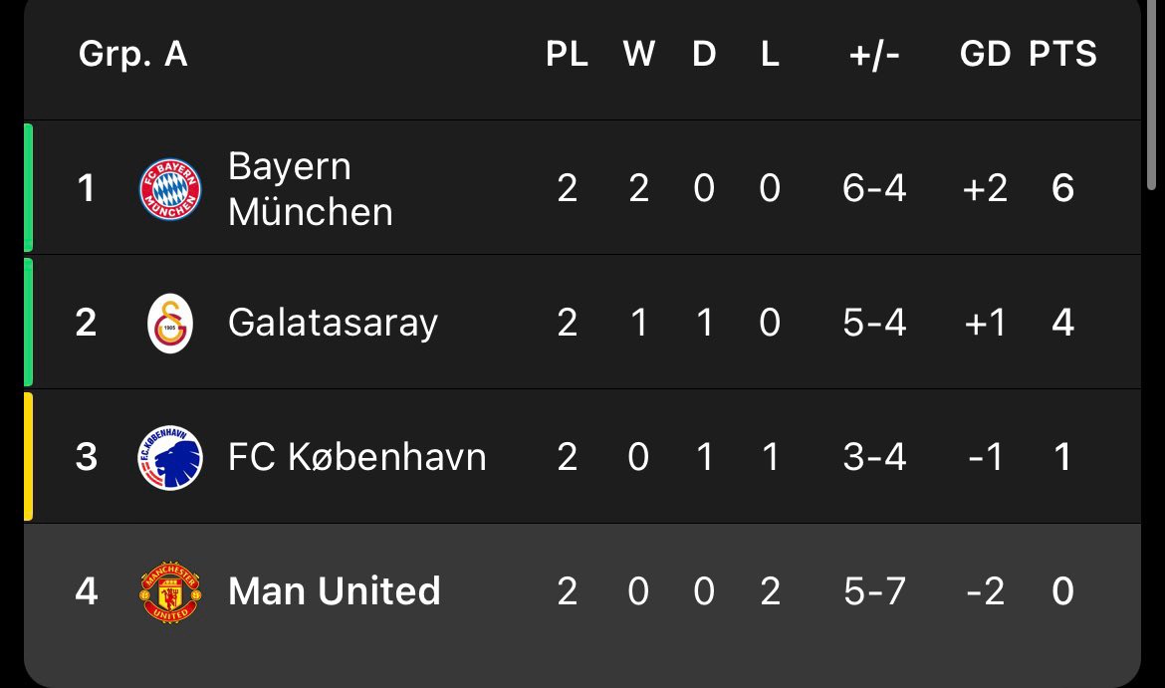This screenshot has width=1165, height=688.
Task: Click the vertical scrollbar on right edge
Action: coord(1151,93)
